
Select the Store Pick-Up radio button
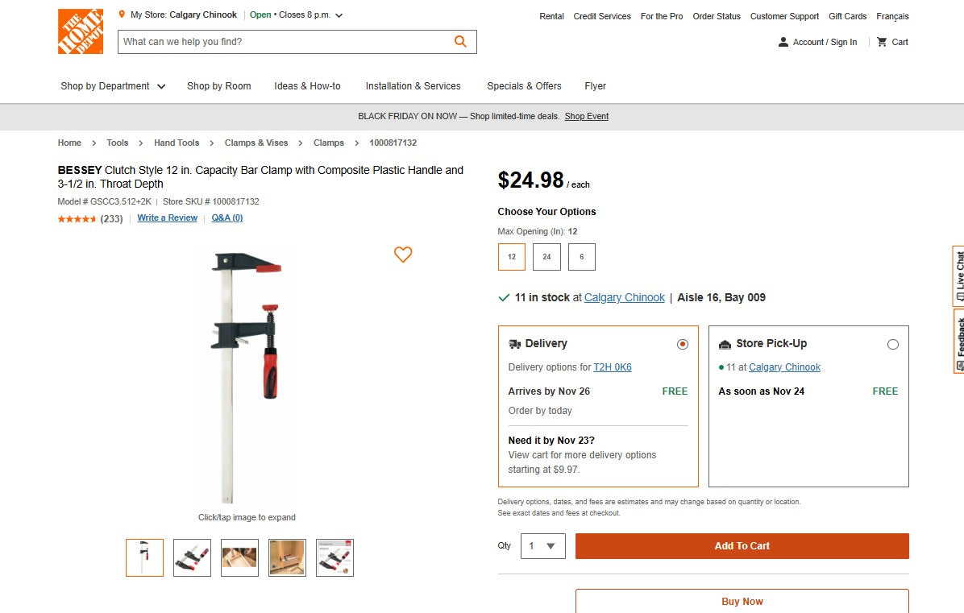pyautogui.click(x=893, y=343)
